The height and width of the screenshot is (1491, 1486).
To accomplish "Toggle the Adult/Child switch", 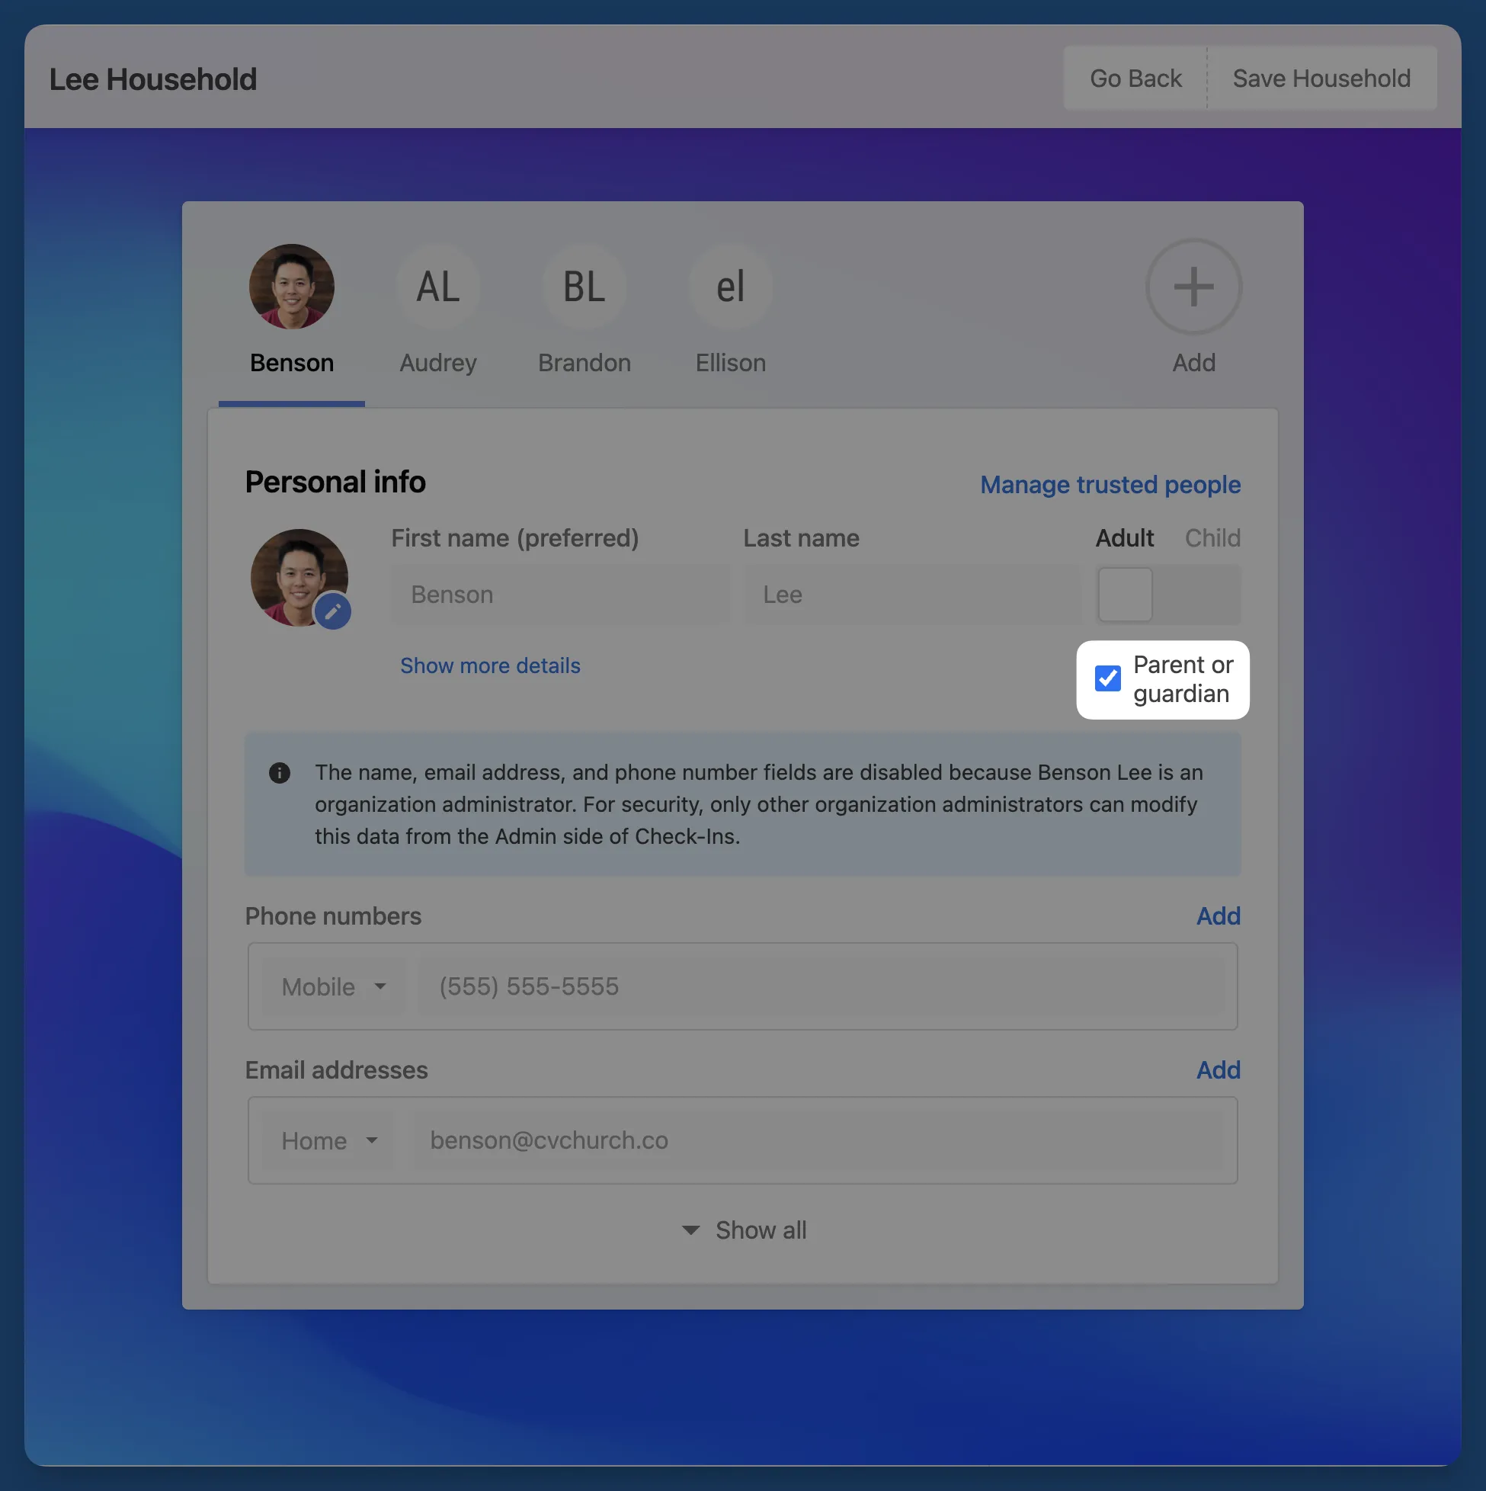I will pyautogui.click(x=1168, y=595).
